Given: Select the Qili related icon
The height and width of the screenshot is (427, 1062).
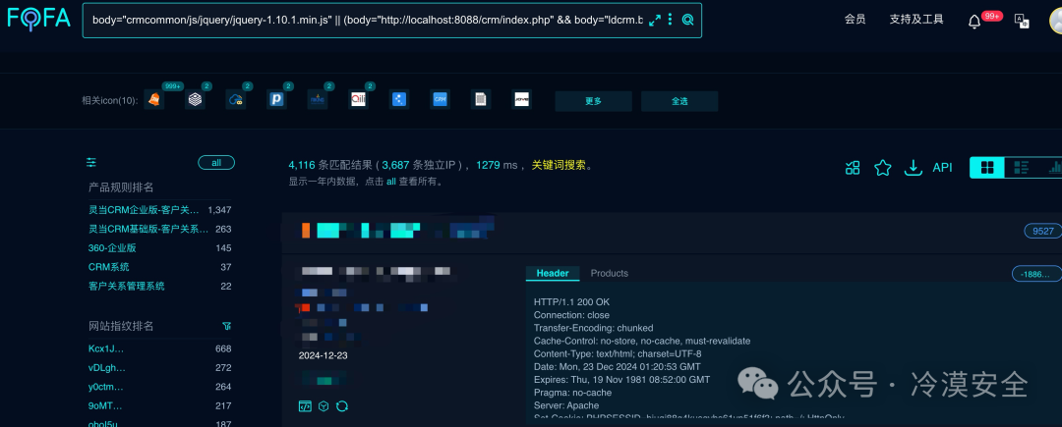Looking at the screenshot, I should 358,99.
